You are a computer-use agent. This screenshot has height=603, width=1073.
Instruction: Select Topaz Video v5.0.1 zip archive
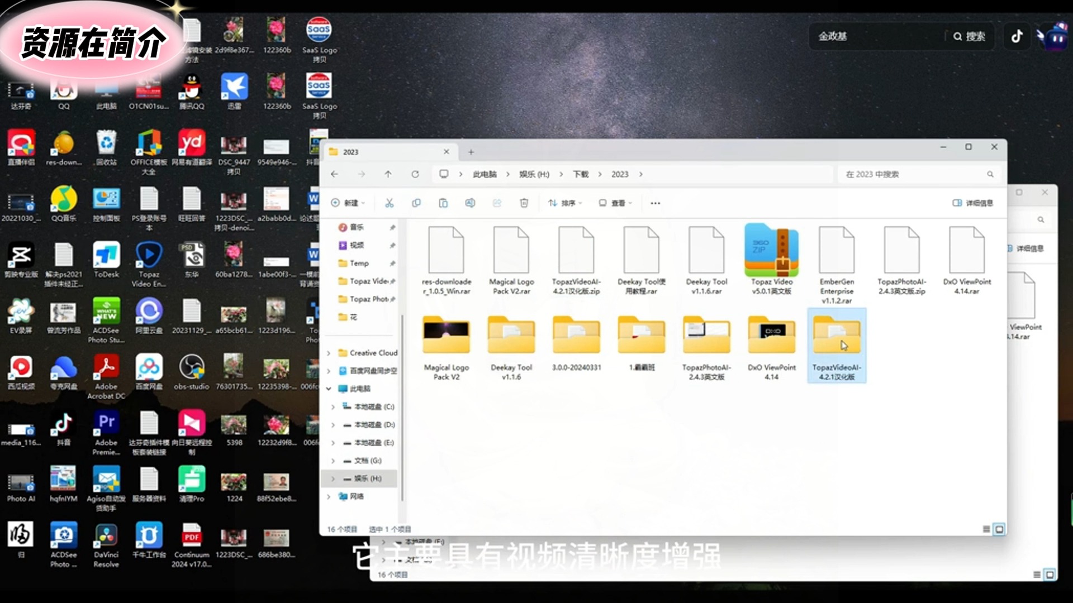coord(772,259)
